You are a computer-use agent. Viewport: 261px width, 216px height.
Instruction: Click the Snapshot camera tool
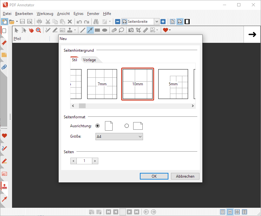click(x=131, y=30)
